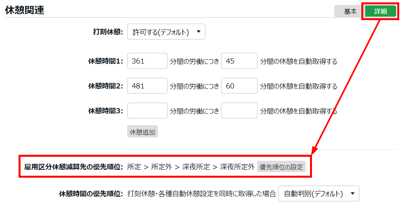This screenshot has width=402, height=216.
Task: Click the 休憩時間の優先順位 label
Action: (91, 193)
